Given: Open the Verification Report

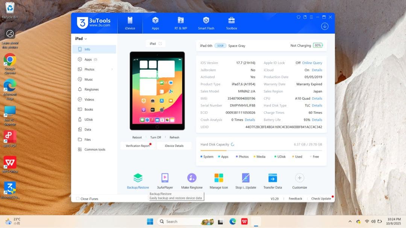Looking at the screenshot, I should [x=137, y=146].
